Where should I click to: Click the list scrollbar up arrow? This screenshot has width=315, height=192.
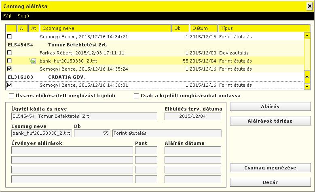click(307, 35)
